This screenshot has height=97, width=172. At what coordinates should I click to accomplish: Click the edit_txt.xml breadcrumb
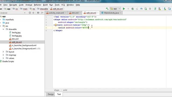click(x=56, y=9)
